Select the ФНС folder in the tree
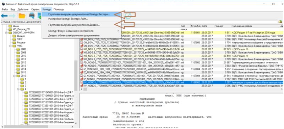Screen dimensions: 284x129 (x=20, y=46)
